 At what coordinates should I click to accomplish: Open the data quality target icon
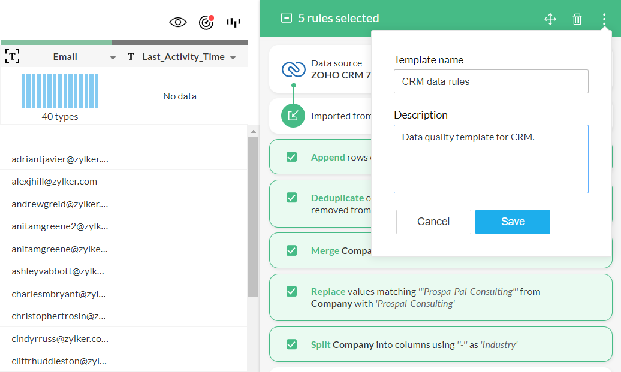tap(206, 23)
